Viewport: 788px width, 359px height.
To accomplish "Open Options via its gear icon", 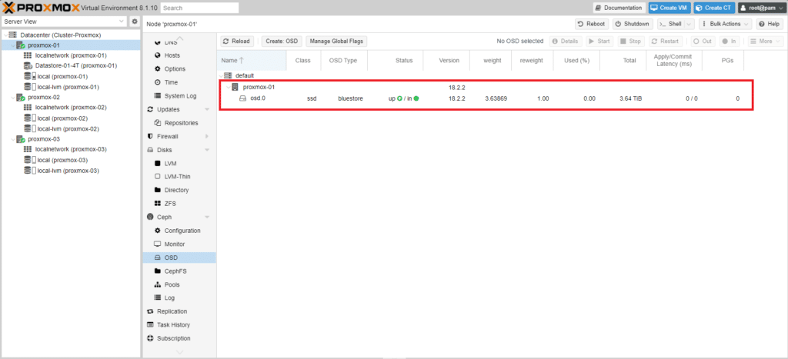I will [158, 68].
